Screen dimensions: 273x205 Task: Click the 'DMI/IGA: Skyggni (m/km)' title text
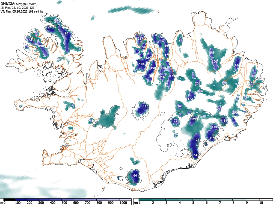19,4
